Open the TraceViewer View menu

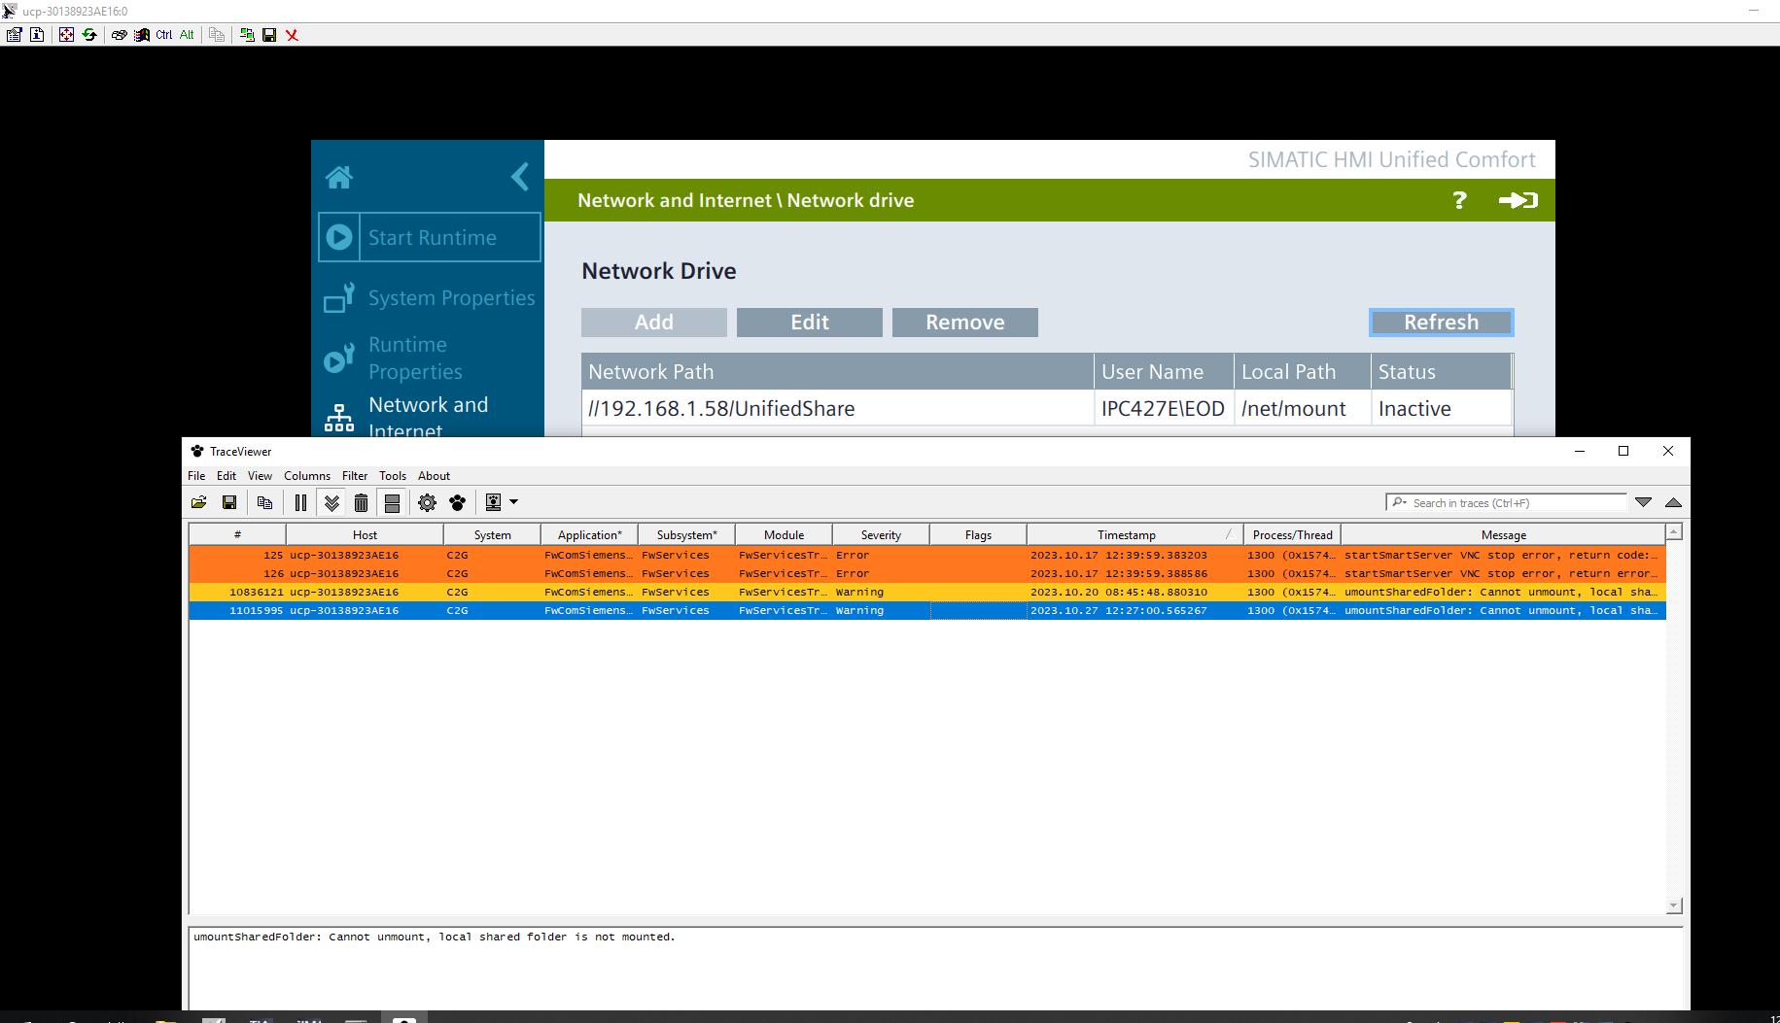(260, 476)
